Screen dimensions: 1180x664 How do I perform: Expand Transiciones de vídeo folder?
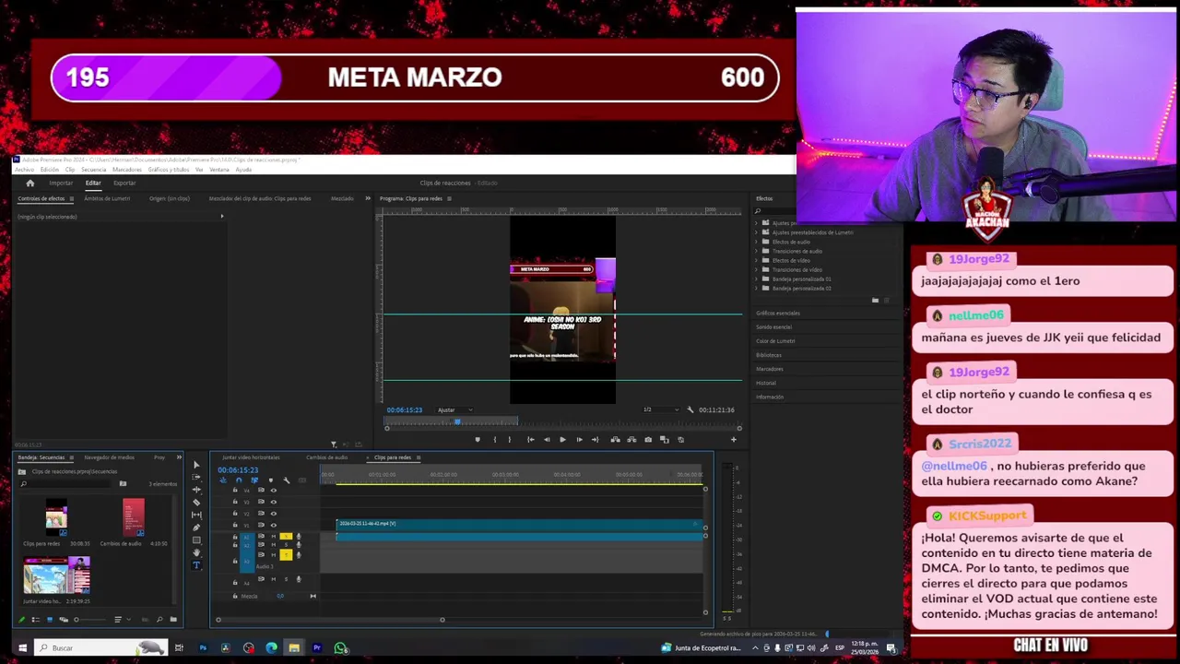click(x=757, y=269)
